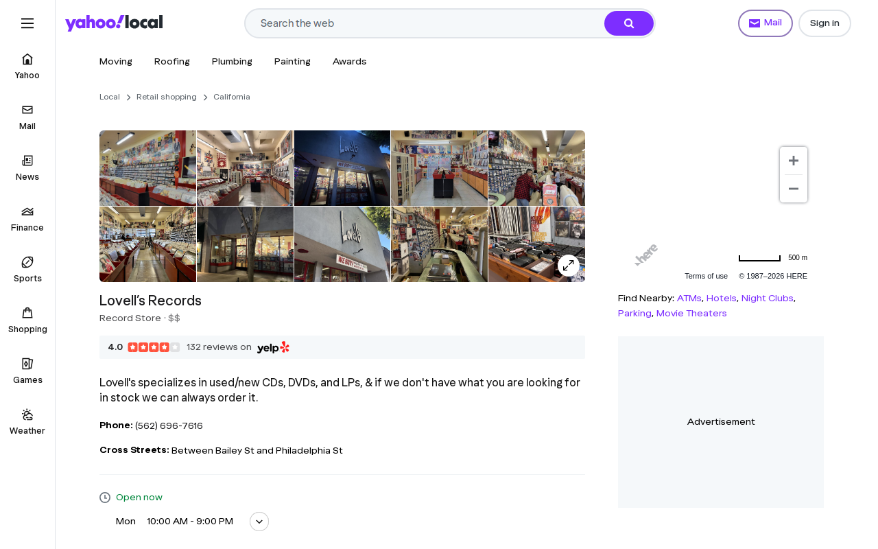Viewport: 878px width, 549px height.
Task: Select the Awards category tab
Action: pyautogui.click(x=350, y=62)
